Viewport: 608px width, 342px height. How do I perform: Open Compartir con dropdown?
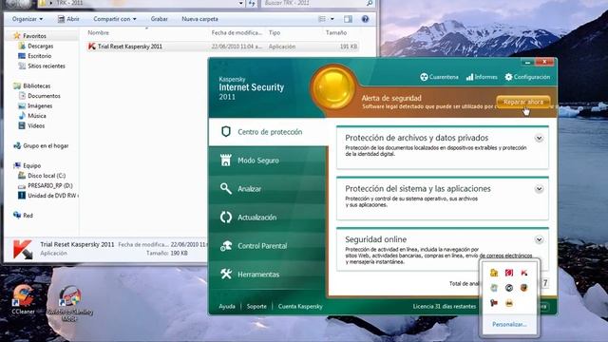[x=115, y=19]
